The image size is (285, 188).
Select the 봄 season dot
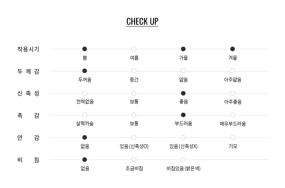click(85, 49)
